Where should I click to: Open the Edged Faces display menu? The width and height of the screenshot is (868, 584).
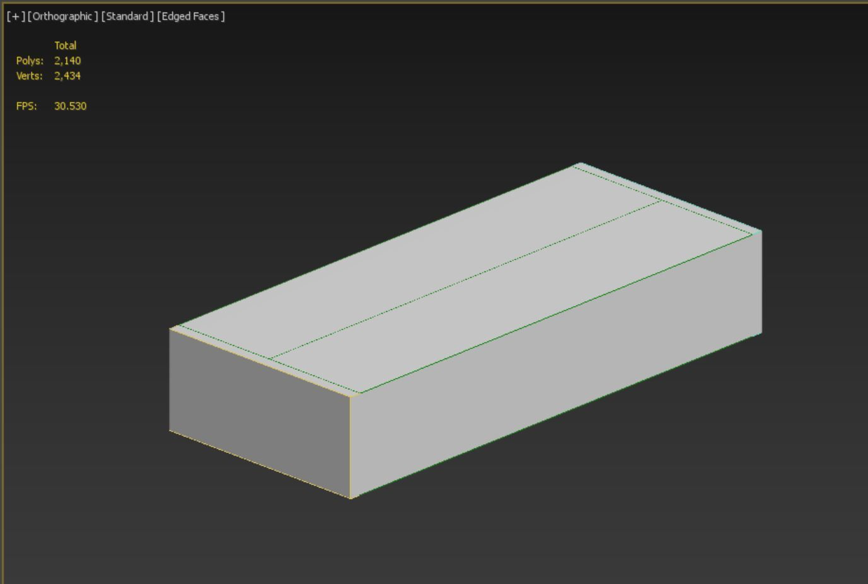(191, 16)
